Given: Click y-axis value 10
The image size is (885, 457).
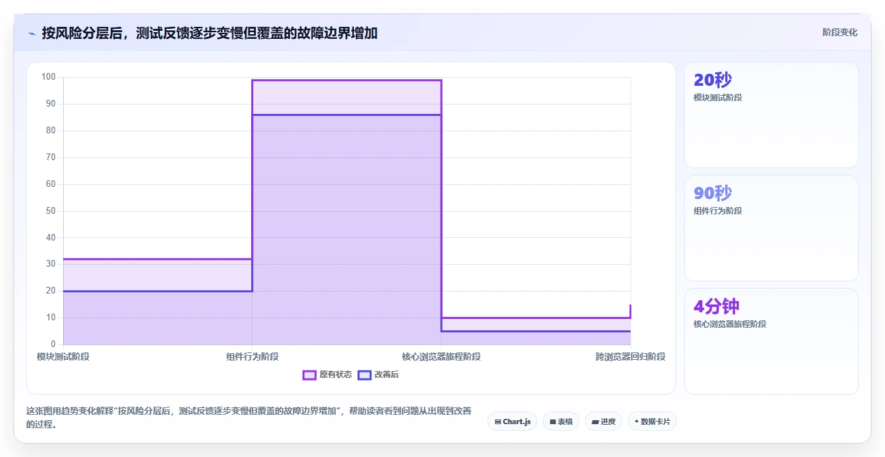Looking at the screenshot, I should pyautogui.click(x=51, y=318).
